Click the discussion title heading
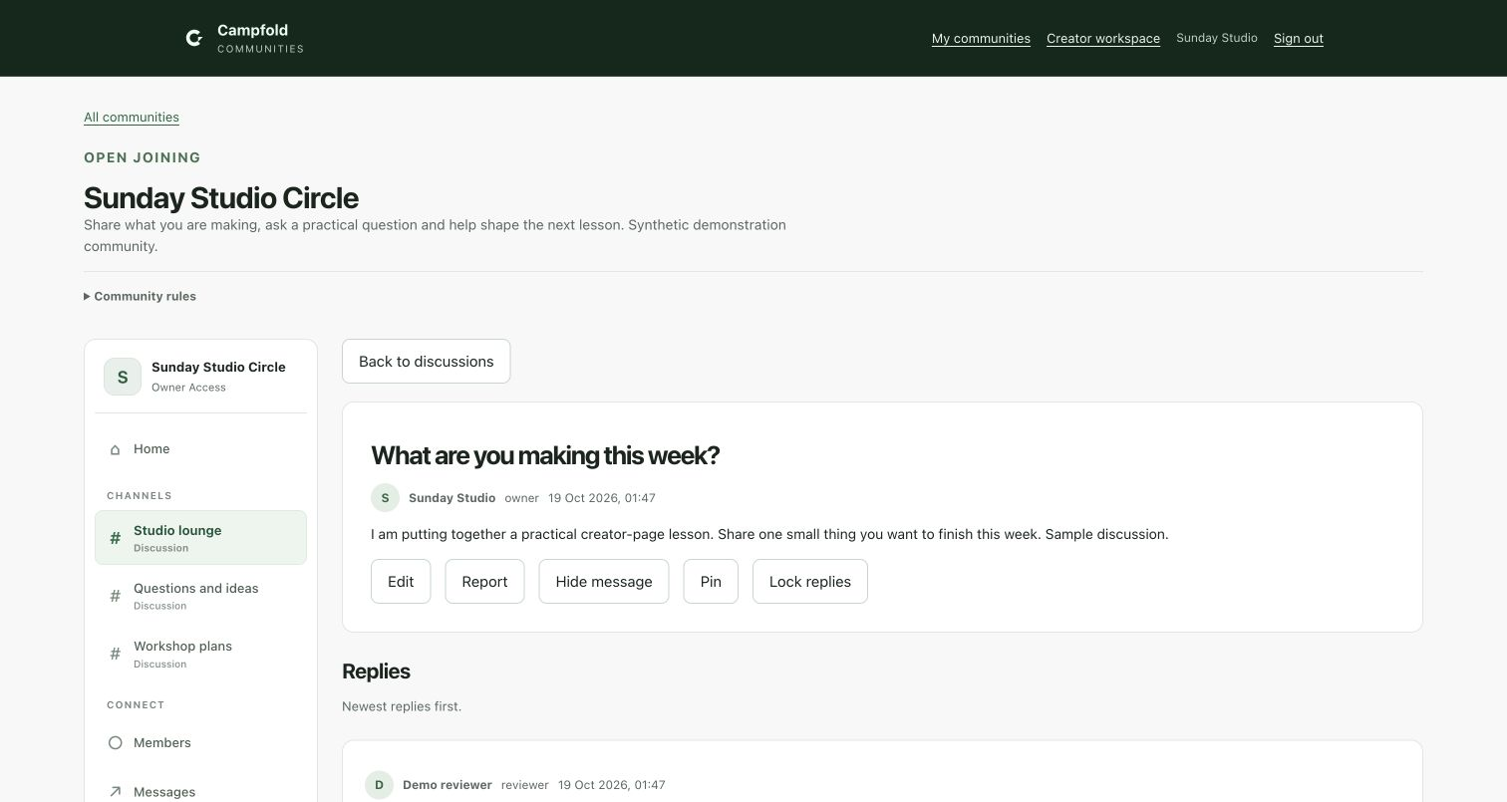This screenshot has height=802, width=1507. [545, 455]
